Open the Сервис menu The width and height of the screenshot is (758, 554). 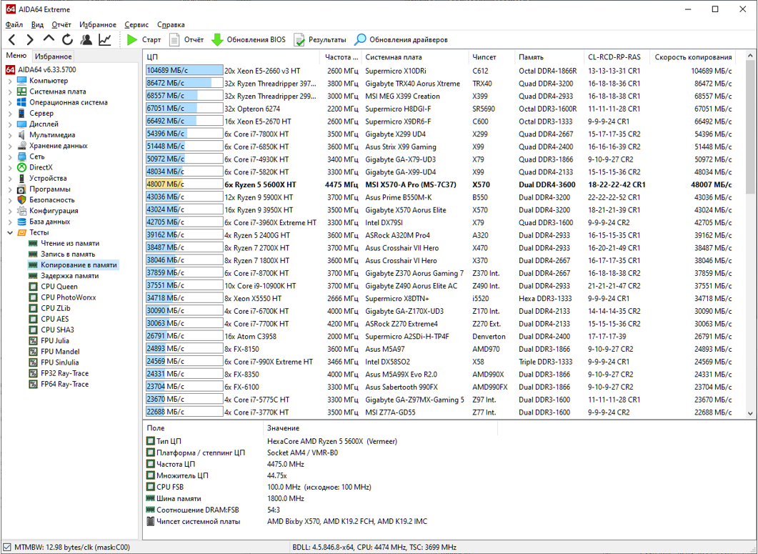pyautogui.click(x=136, y=25)
